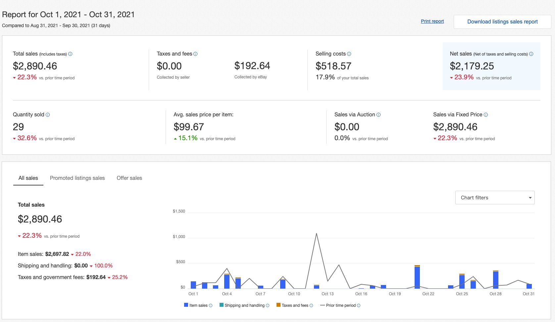This screenshot has width=555, height=322.
Task: Click the 15.1% increase in average price
Action: pyautogui.click(x=188, y=138)
